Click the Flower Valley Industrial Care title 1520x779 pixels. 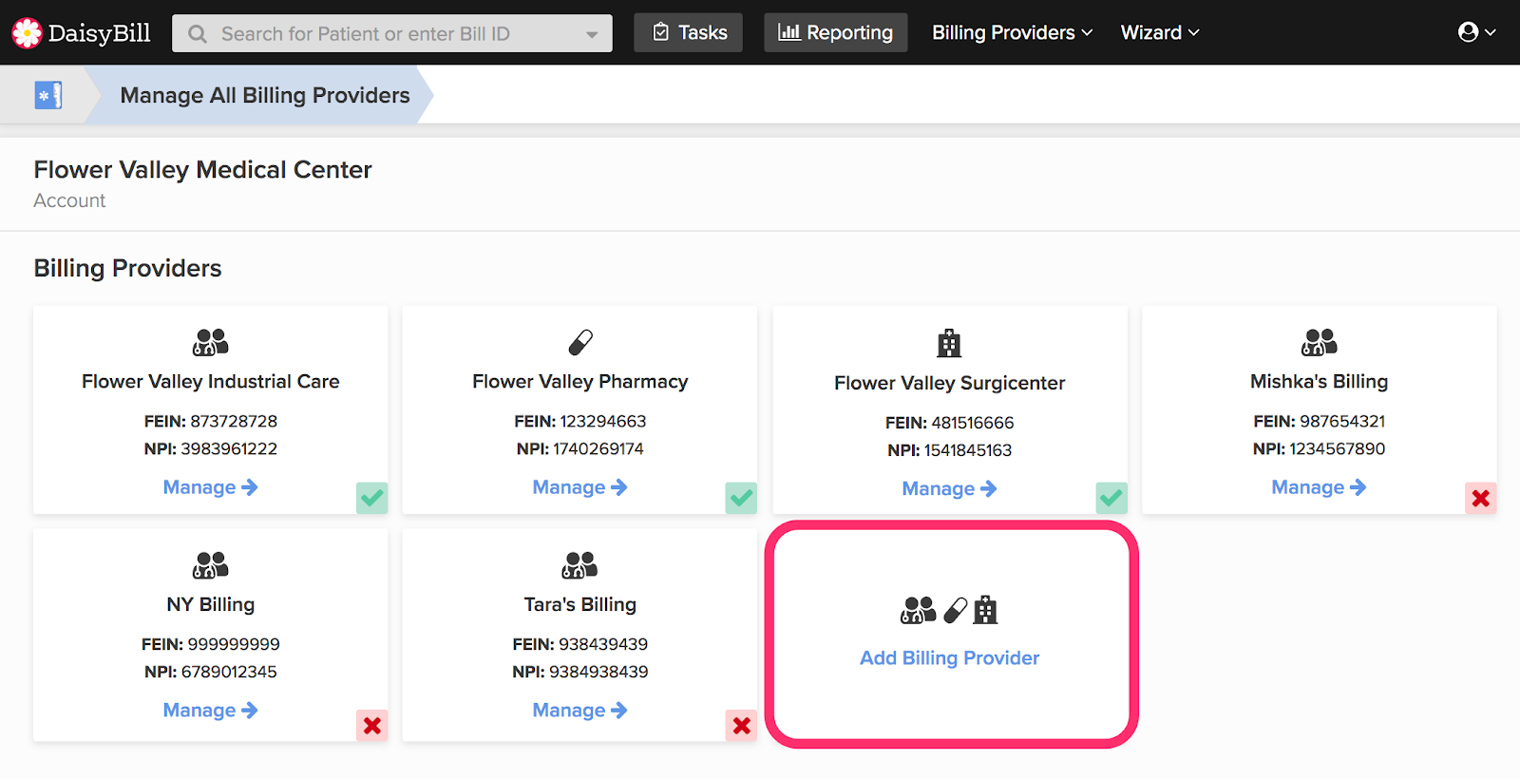pos(210,382)
